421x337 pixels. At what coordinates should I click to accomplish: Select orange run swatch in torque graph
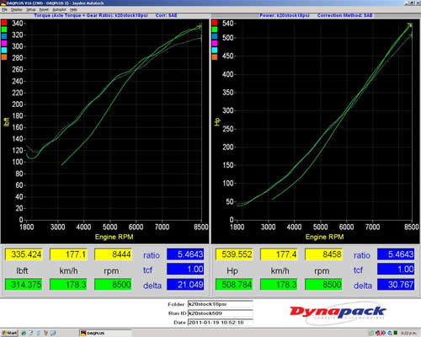click(x=4, y=57)
